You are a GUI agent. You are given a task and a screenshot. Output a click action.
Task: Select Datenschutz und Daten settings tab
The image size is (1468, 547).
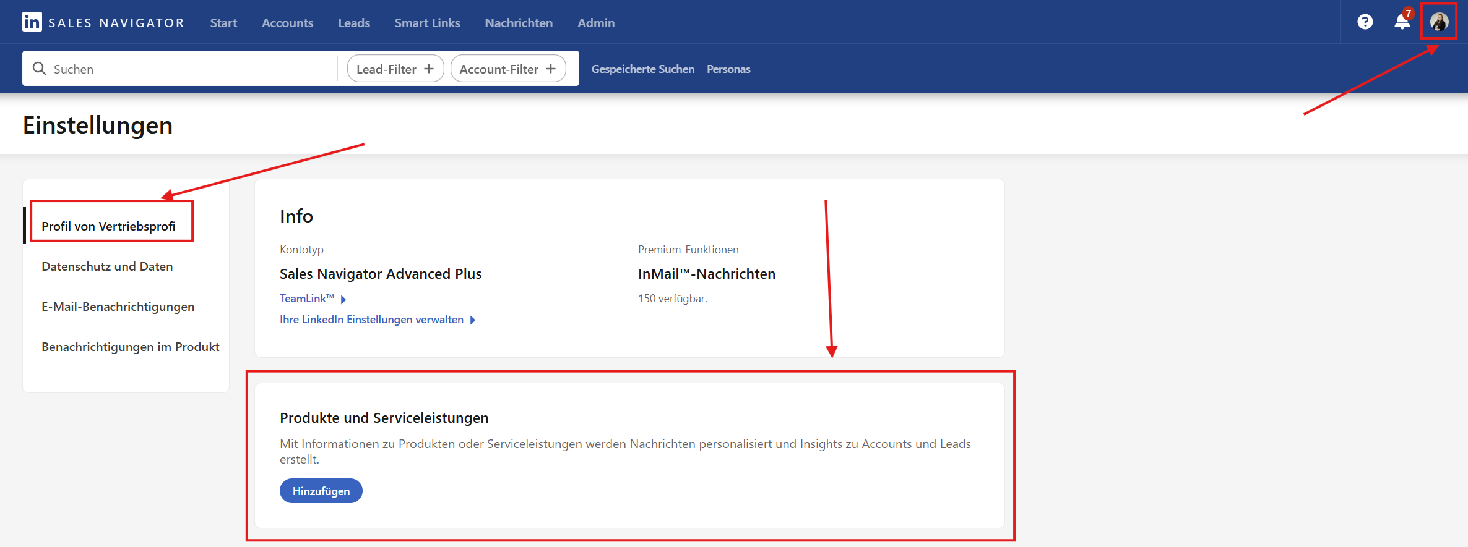107,266
